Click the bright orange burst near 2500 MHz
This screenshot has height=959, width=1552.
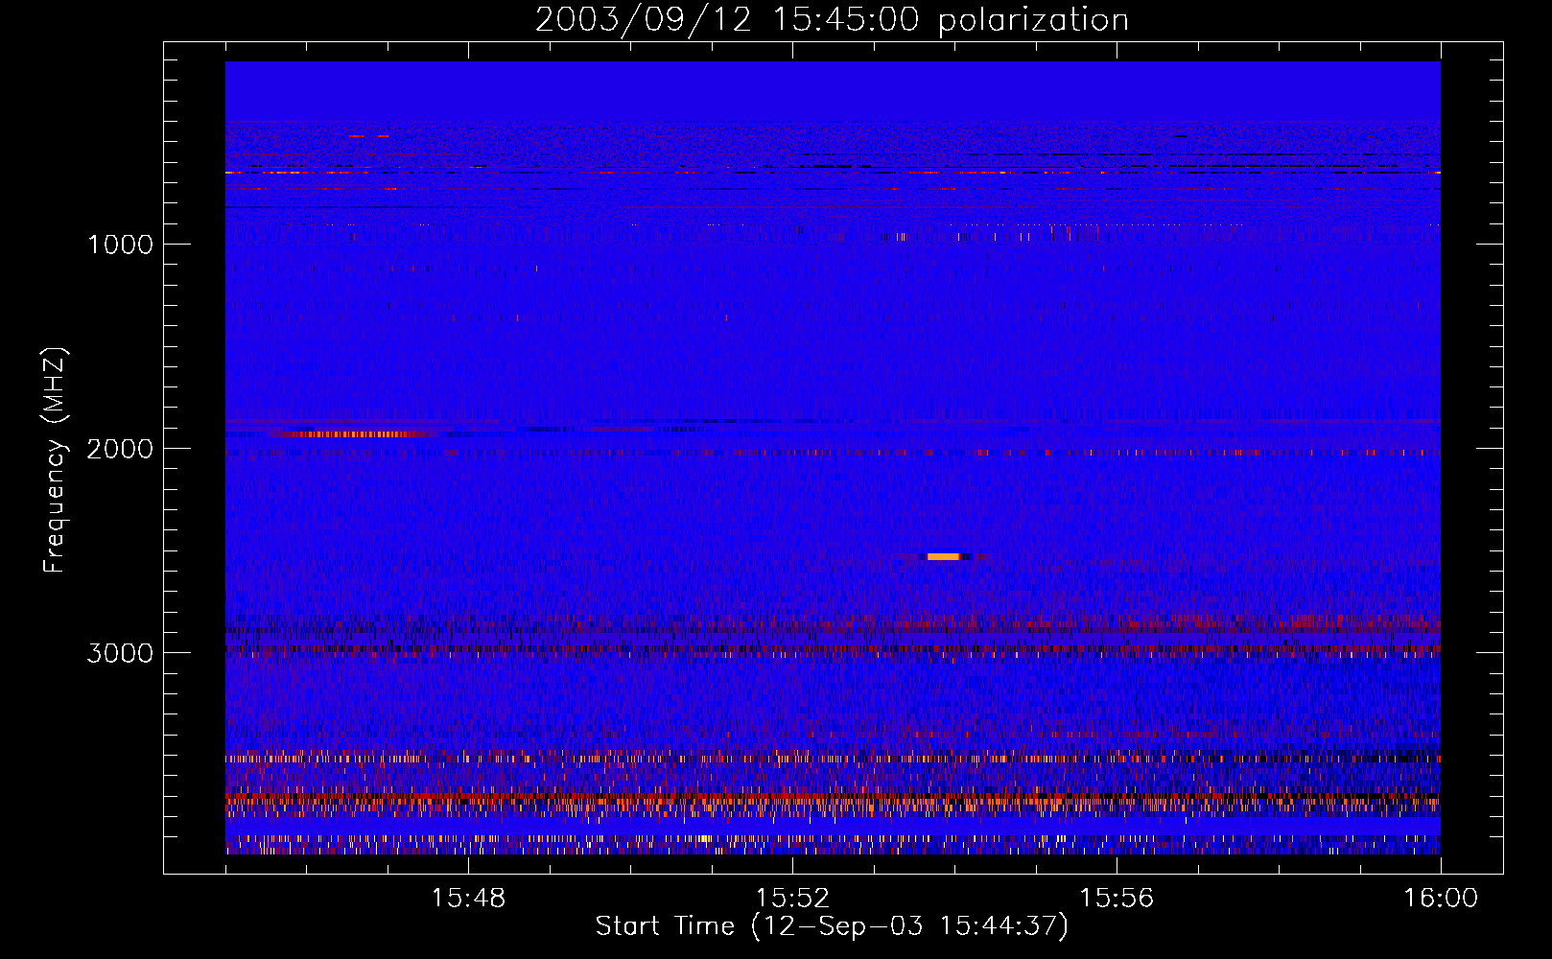(x=944, y=556)
